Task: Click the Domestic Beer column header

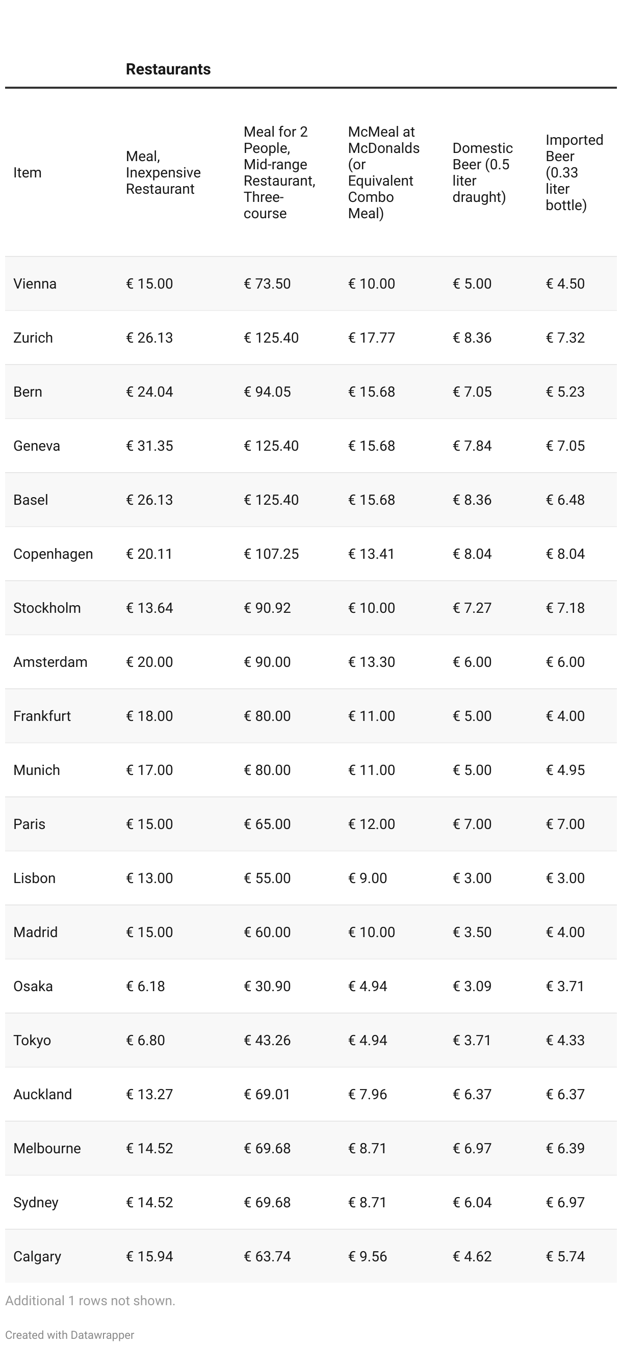Action: point(482,172)
